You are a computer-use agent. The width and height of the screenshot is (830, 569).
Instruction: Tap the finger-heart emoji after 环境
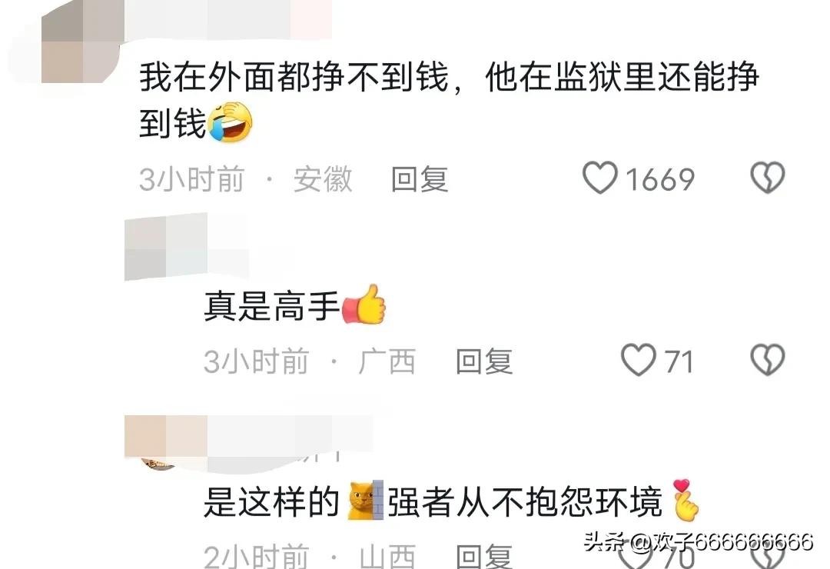[x=685, y=500]
